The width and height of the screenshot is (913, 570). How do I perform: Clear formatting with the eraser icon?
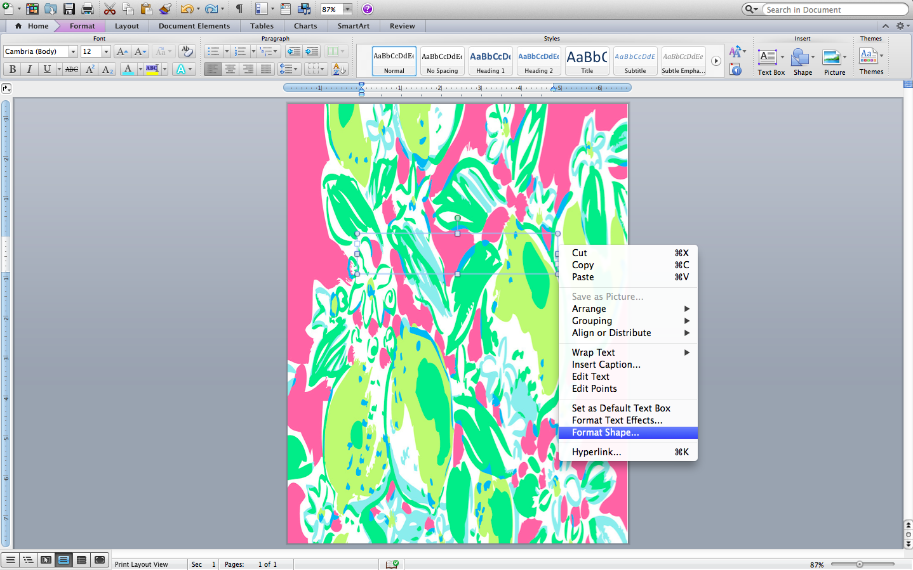point(187,51)
